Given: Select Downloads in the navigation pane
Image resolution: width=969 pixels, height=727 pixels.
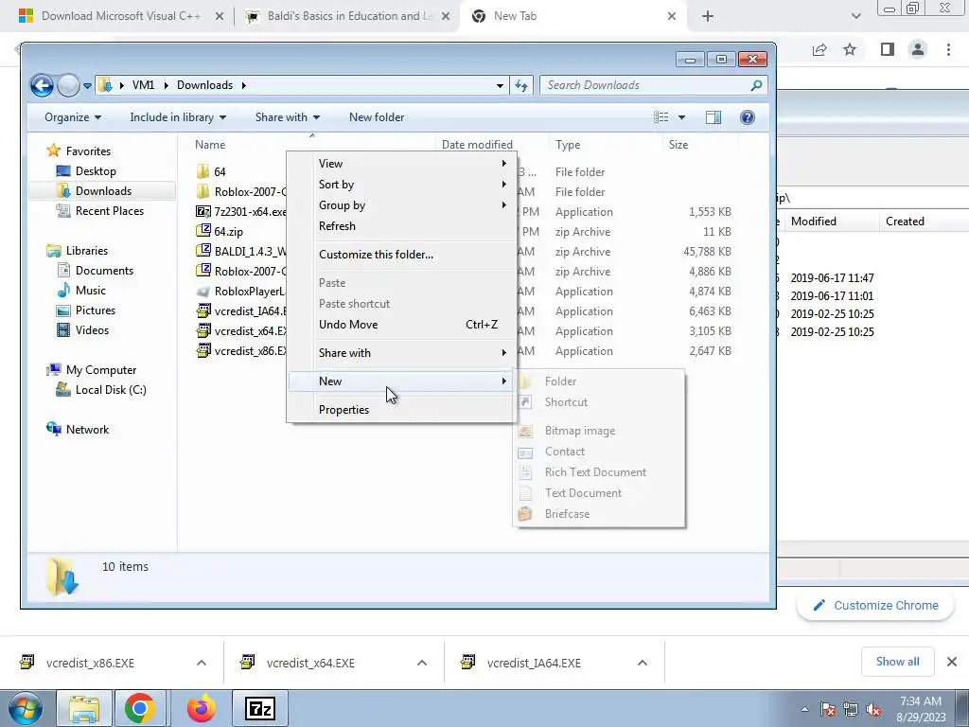Looking at the screenshot, I should [102, 191].
